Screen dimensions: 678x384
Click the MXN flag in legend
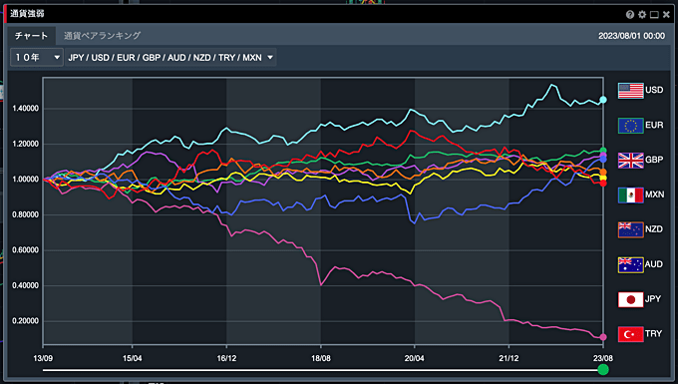tap(630, 195)
